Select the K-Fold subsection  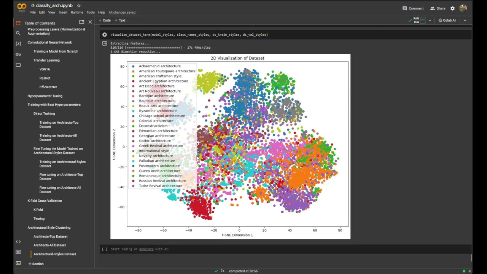click(38, 210)
